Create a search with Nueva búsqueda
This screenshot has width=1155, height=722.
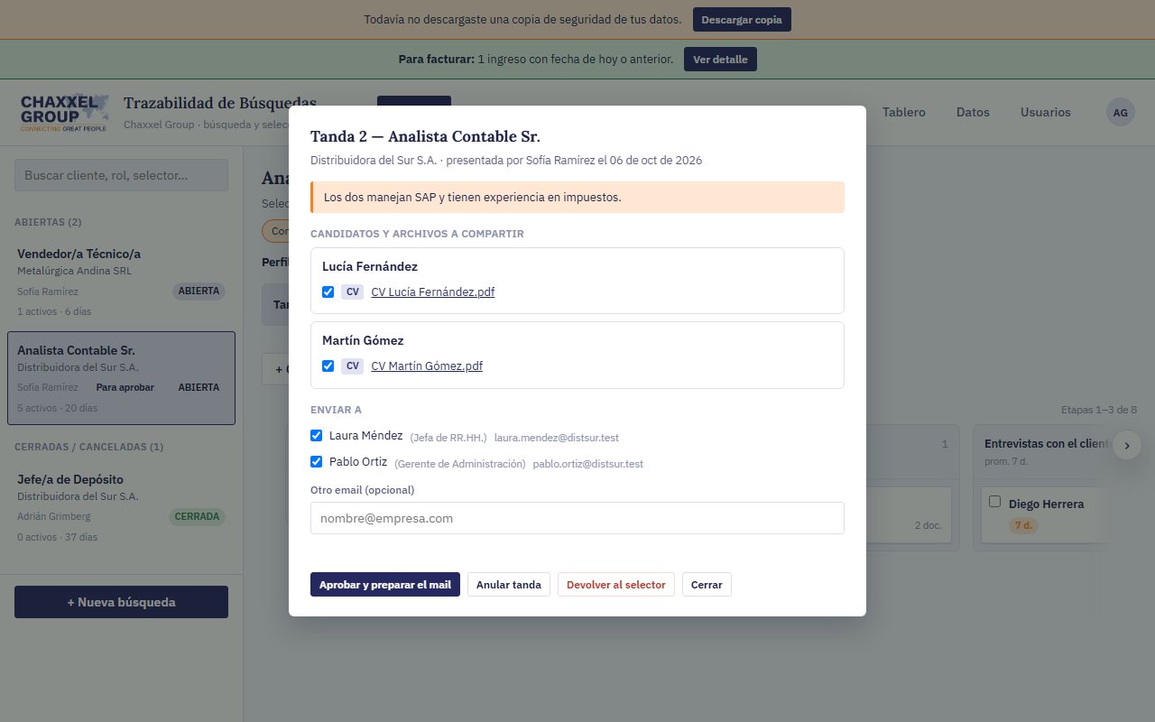point(121,602)
